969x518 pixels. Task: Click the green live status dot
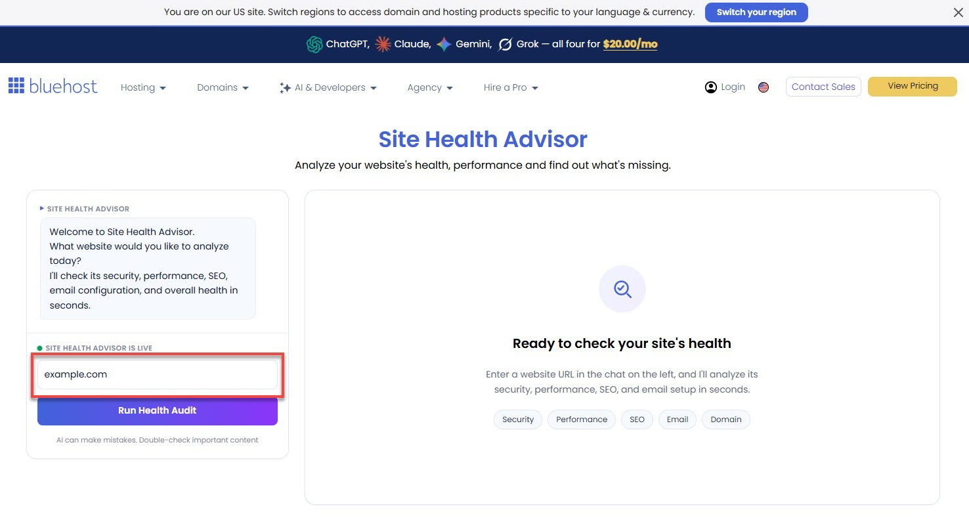pos(40,348)
